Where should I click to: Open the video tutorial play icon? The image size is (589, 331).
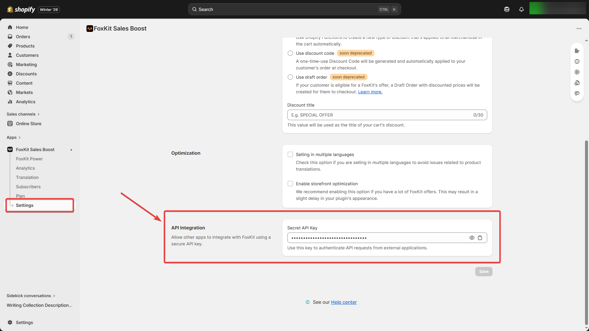577,72
